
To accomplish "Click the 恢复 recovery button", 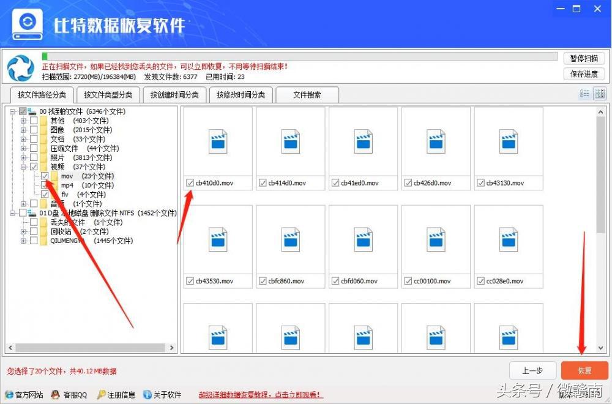I will pyautogui.click(x=583, y=370).
